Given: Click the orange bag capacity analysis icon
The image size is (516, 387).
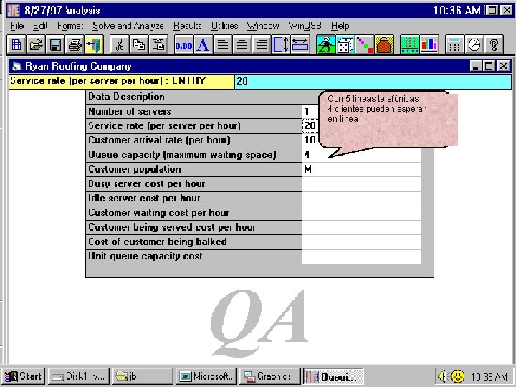Looking at the screenshot, I should click(384, 44).
